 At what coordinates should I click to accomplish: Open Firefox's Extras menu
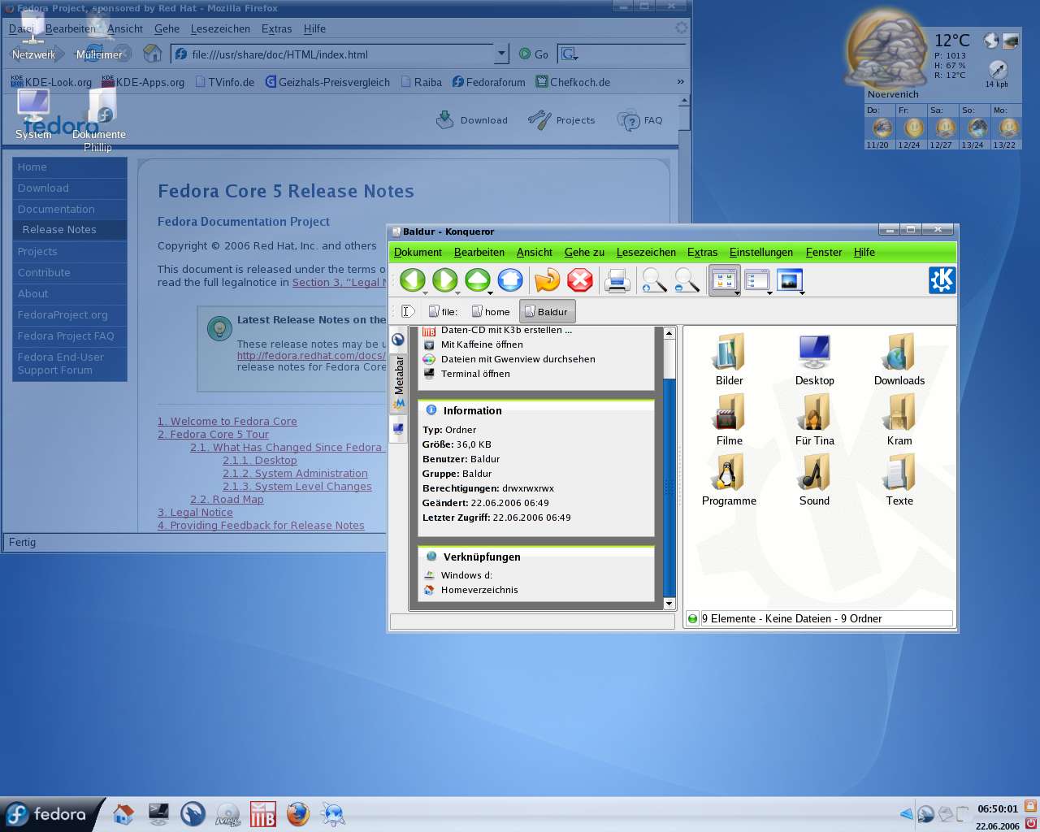click(276, 28)
